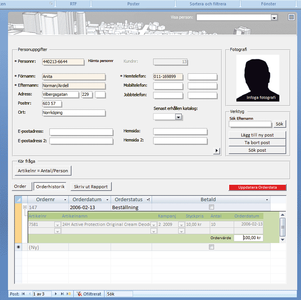301x300 pixels.
Task: Run the Artikelnr = Antal/Person query
Action: tap(43, 171)
